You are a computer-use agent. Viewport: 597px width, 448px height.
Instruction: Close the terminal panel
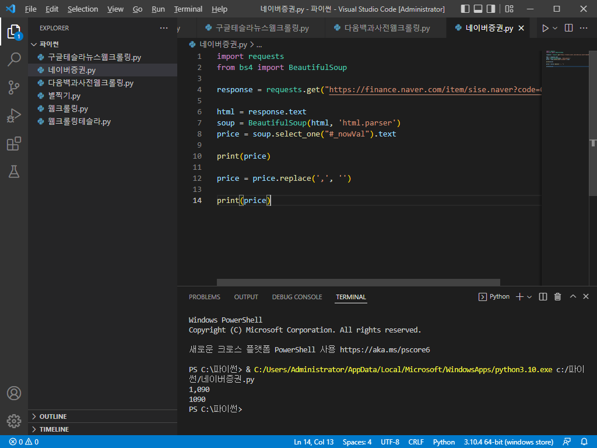tap(586, 296)
